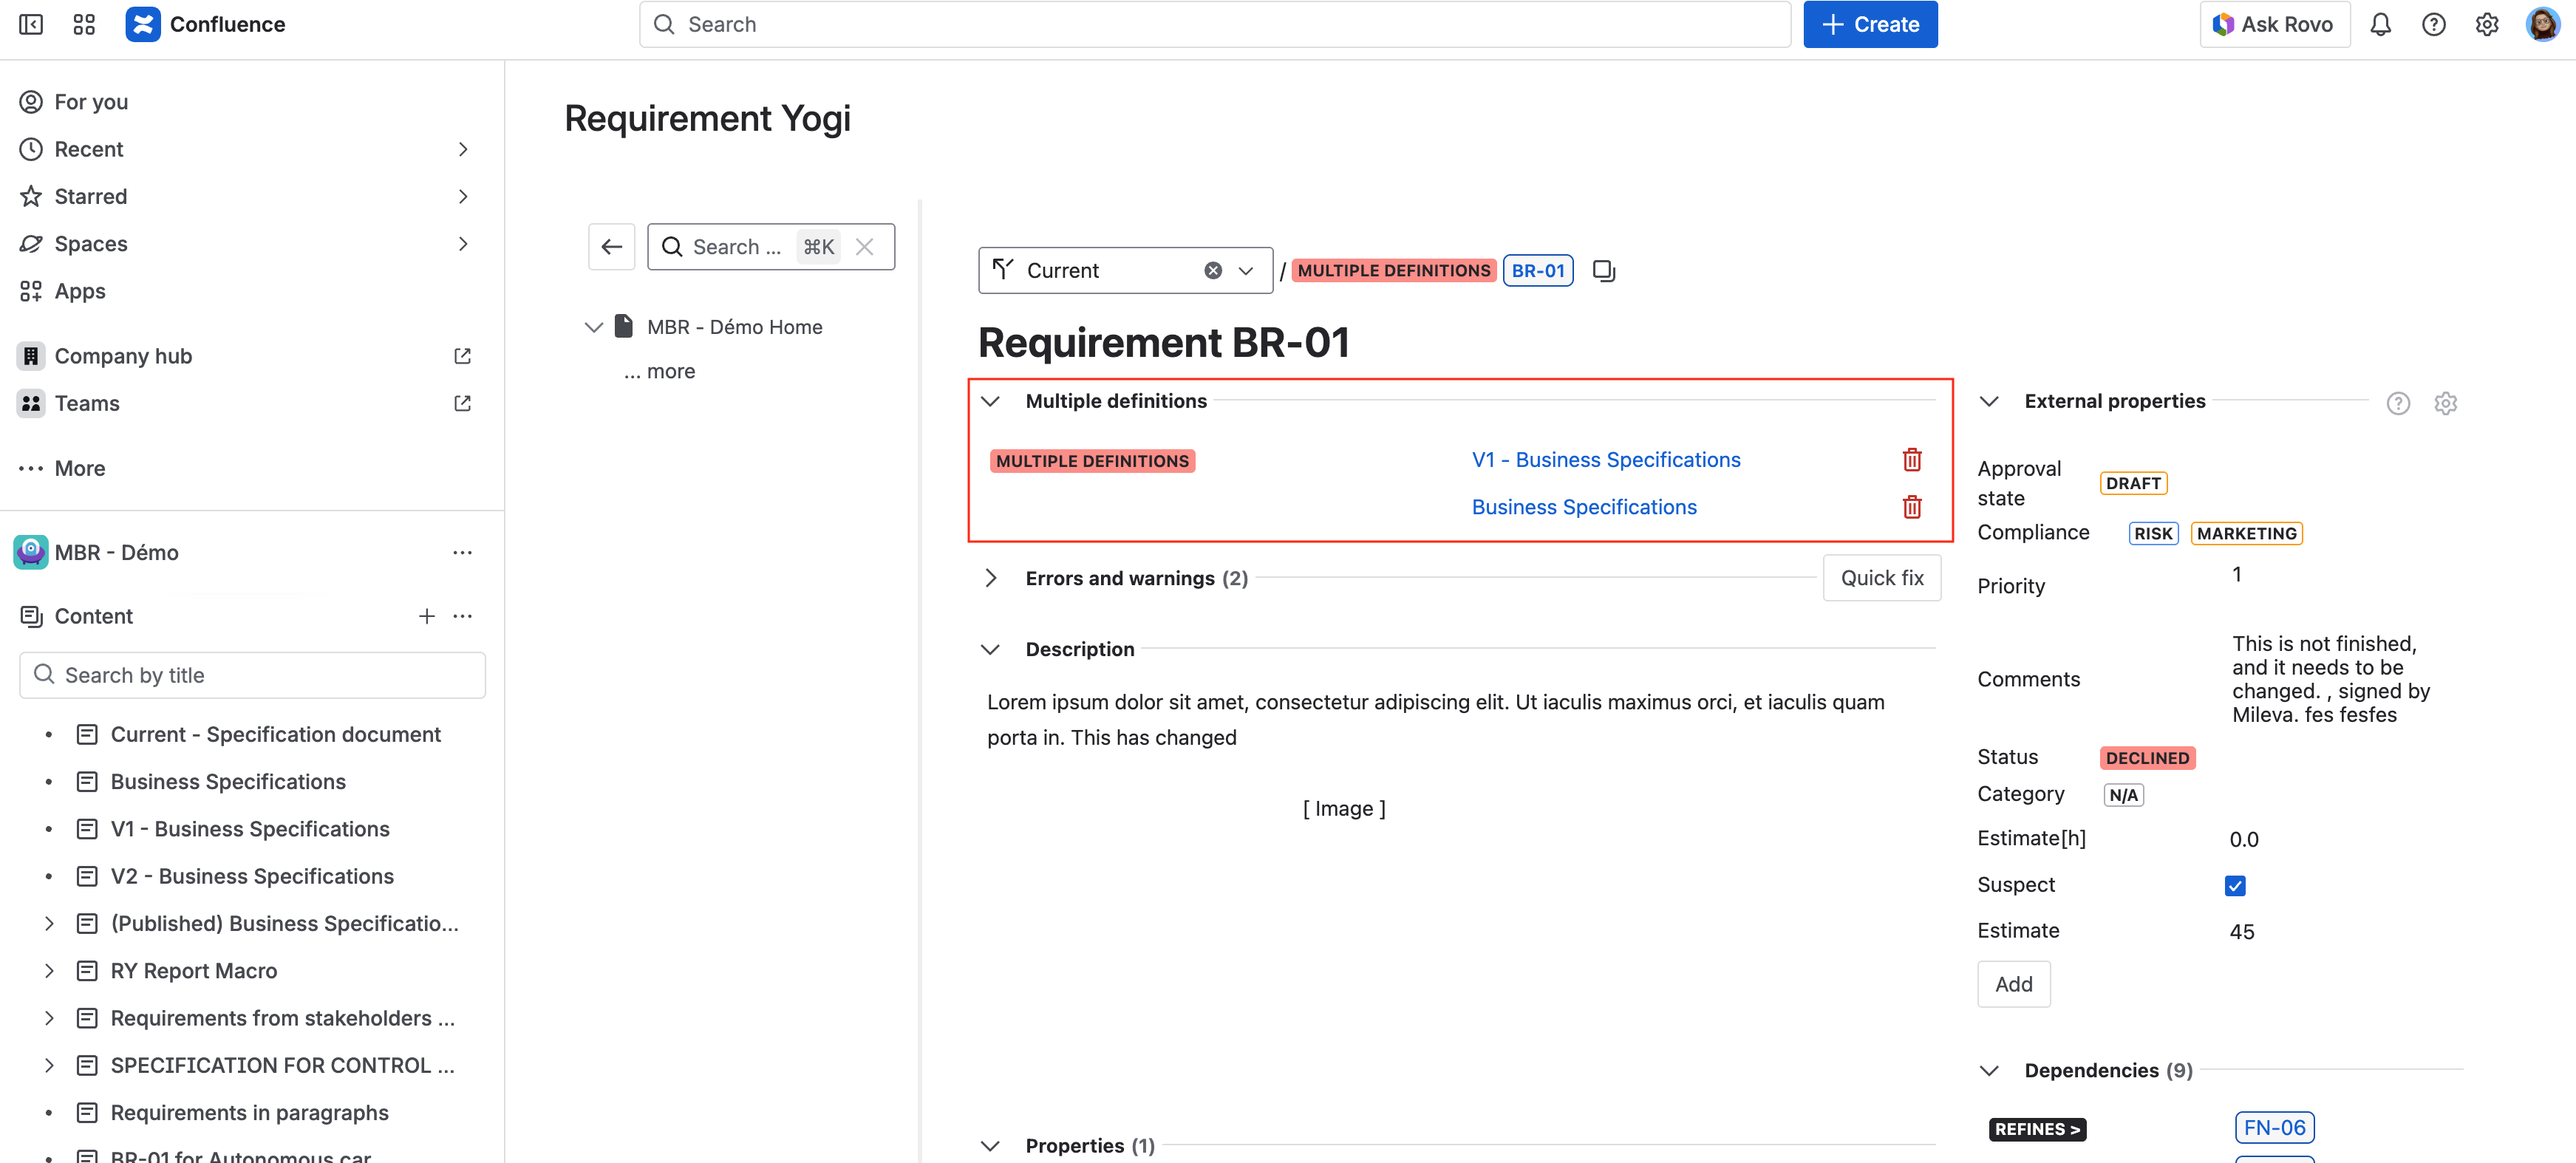
Task: Collapse the left sidebar panel icon
Action: point(31,25)
